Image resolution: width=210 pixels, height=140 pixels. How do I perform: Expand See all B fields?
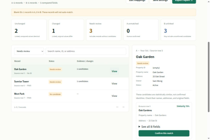coord(149,127)
